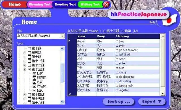
Task: Open the Reading Test tab
Action: coord(65,5)
